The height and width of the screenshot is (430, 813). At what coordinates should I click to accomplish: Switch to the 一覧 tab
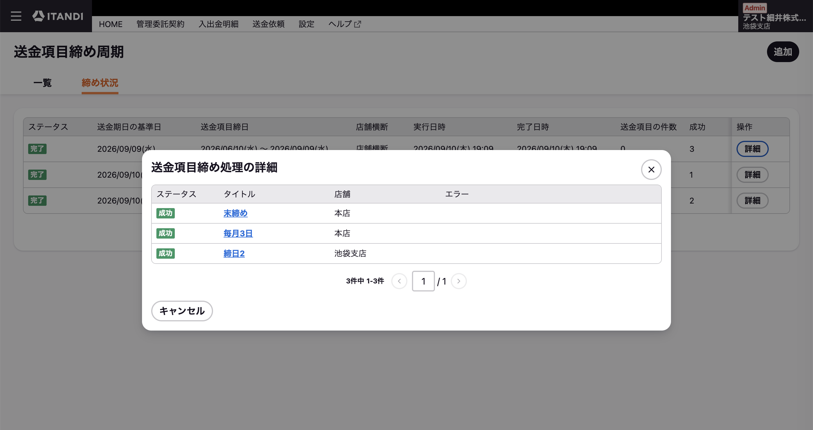point(42,83)
